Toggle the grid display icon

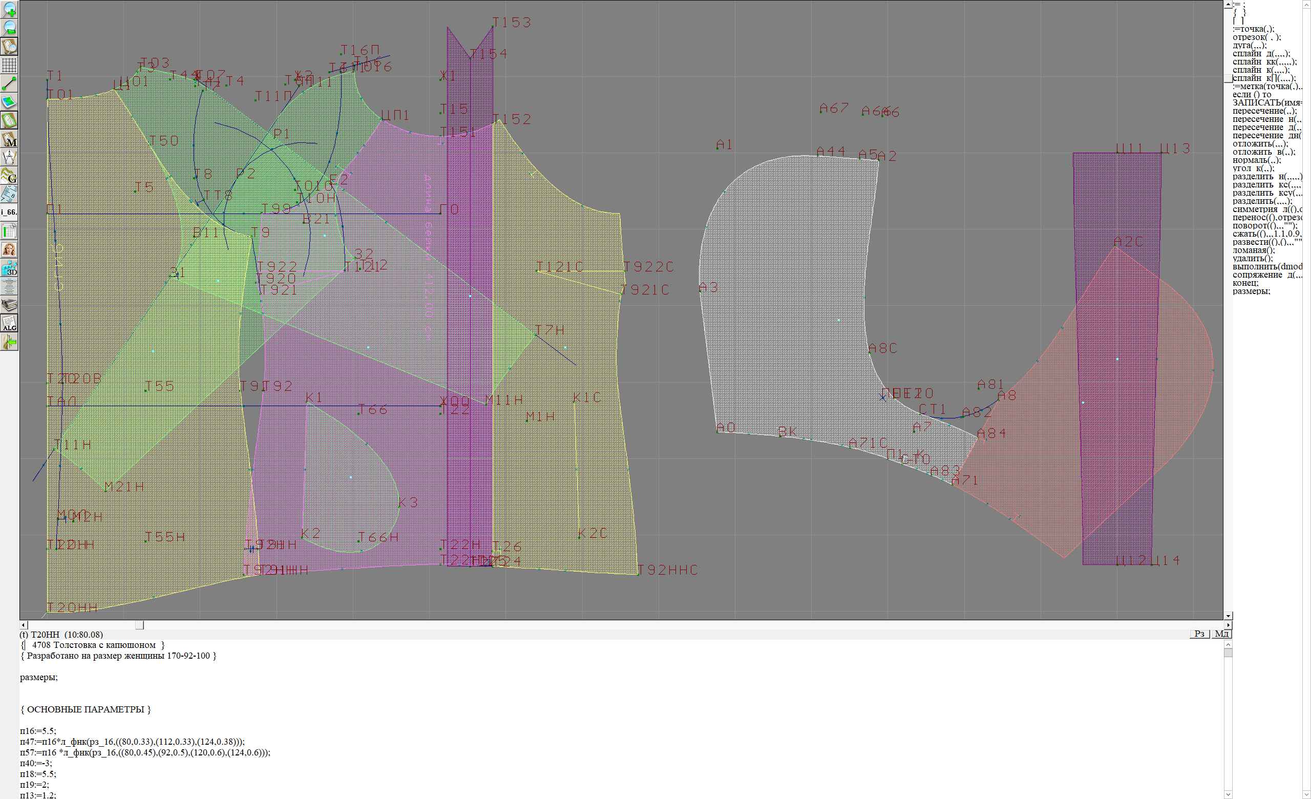[x=9, y=65]
